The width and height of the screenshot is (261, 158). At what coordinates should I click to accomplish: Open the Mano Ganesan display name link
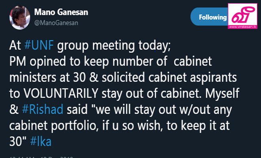[61, 12]
